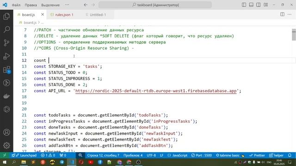This screenshot has height=166, width=296.
Task: Open the Manage gear settings icon
Action: 6,145
